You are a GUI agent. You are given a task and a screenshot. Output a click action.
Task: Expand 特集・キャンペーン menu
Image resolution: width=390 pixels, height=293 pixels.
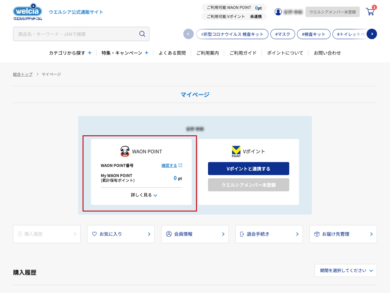pos(125,53)
